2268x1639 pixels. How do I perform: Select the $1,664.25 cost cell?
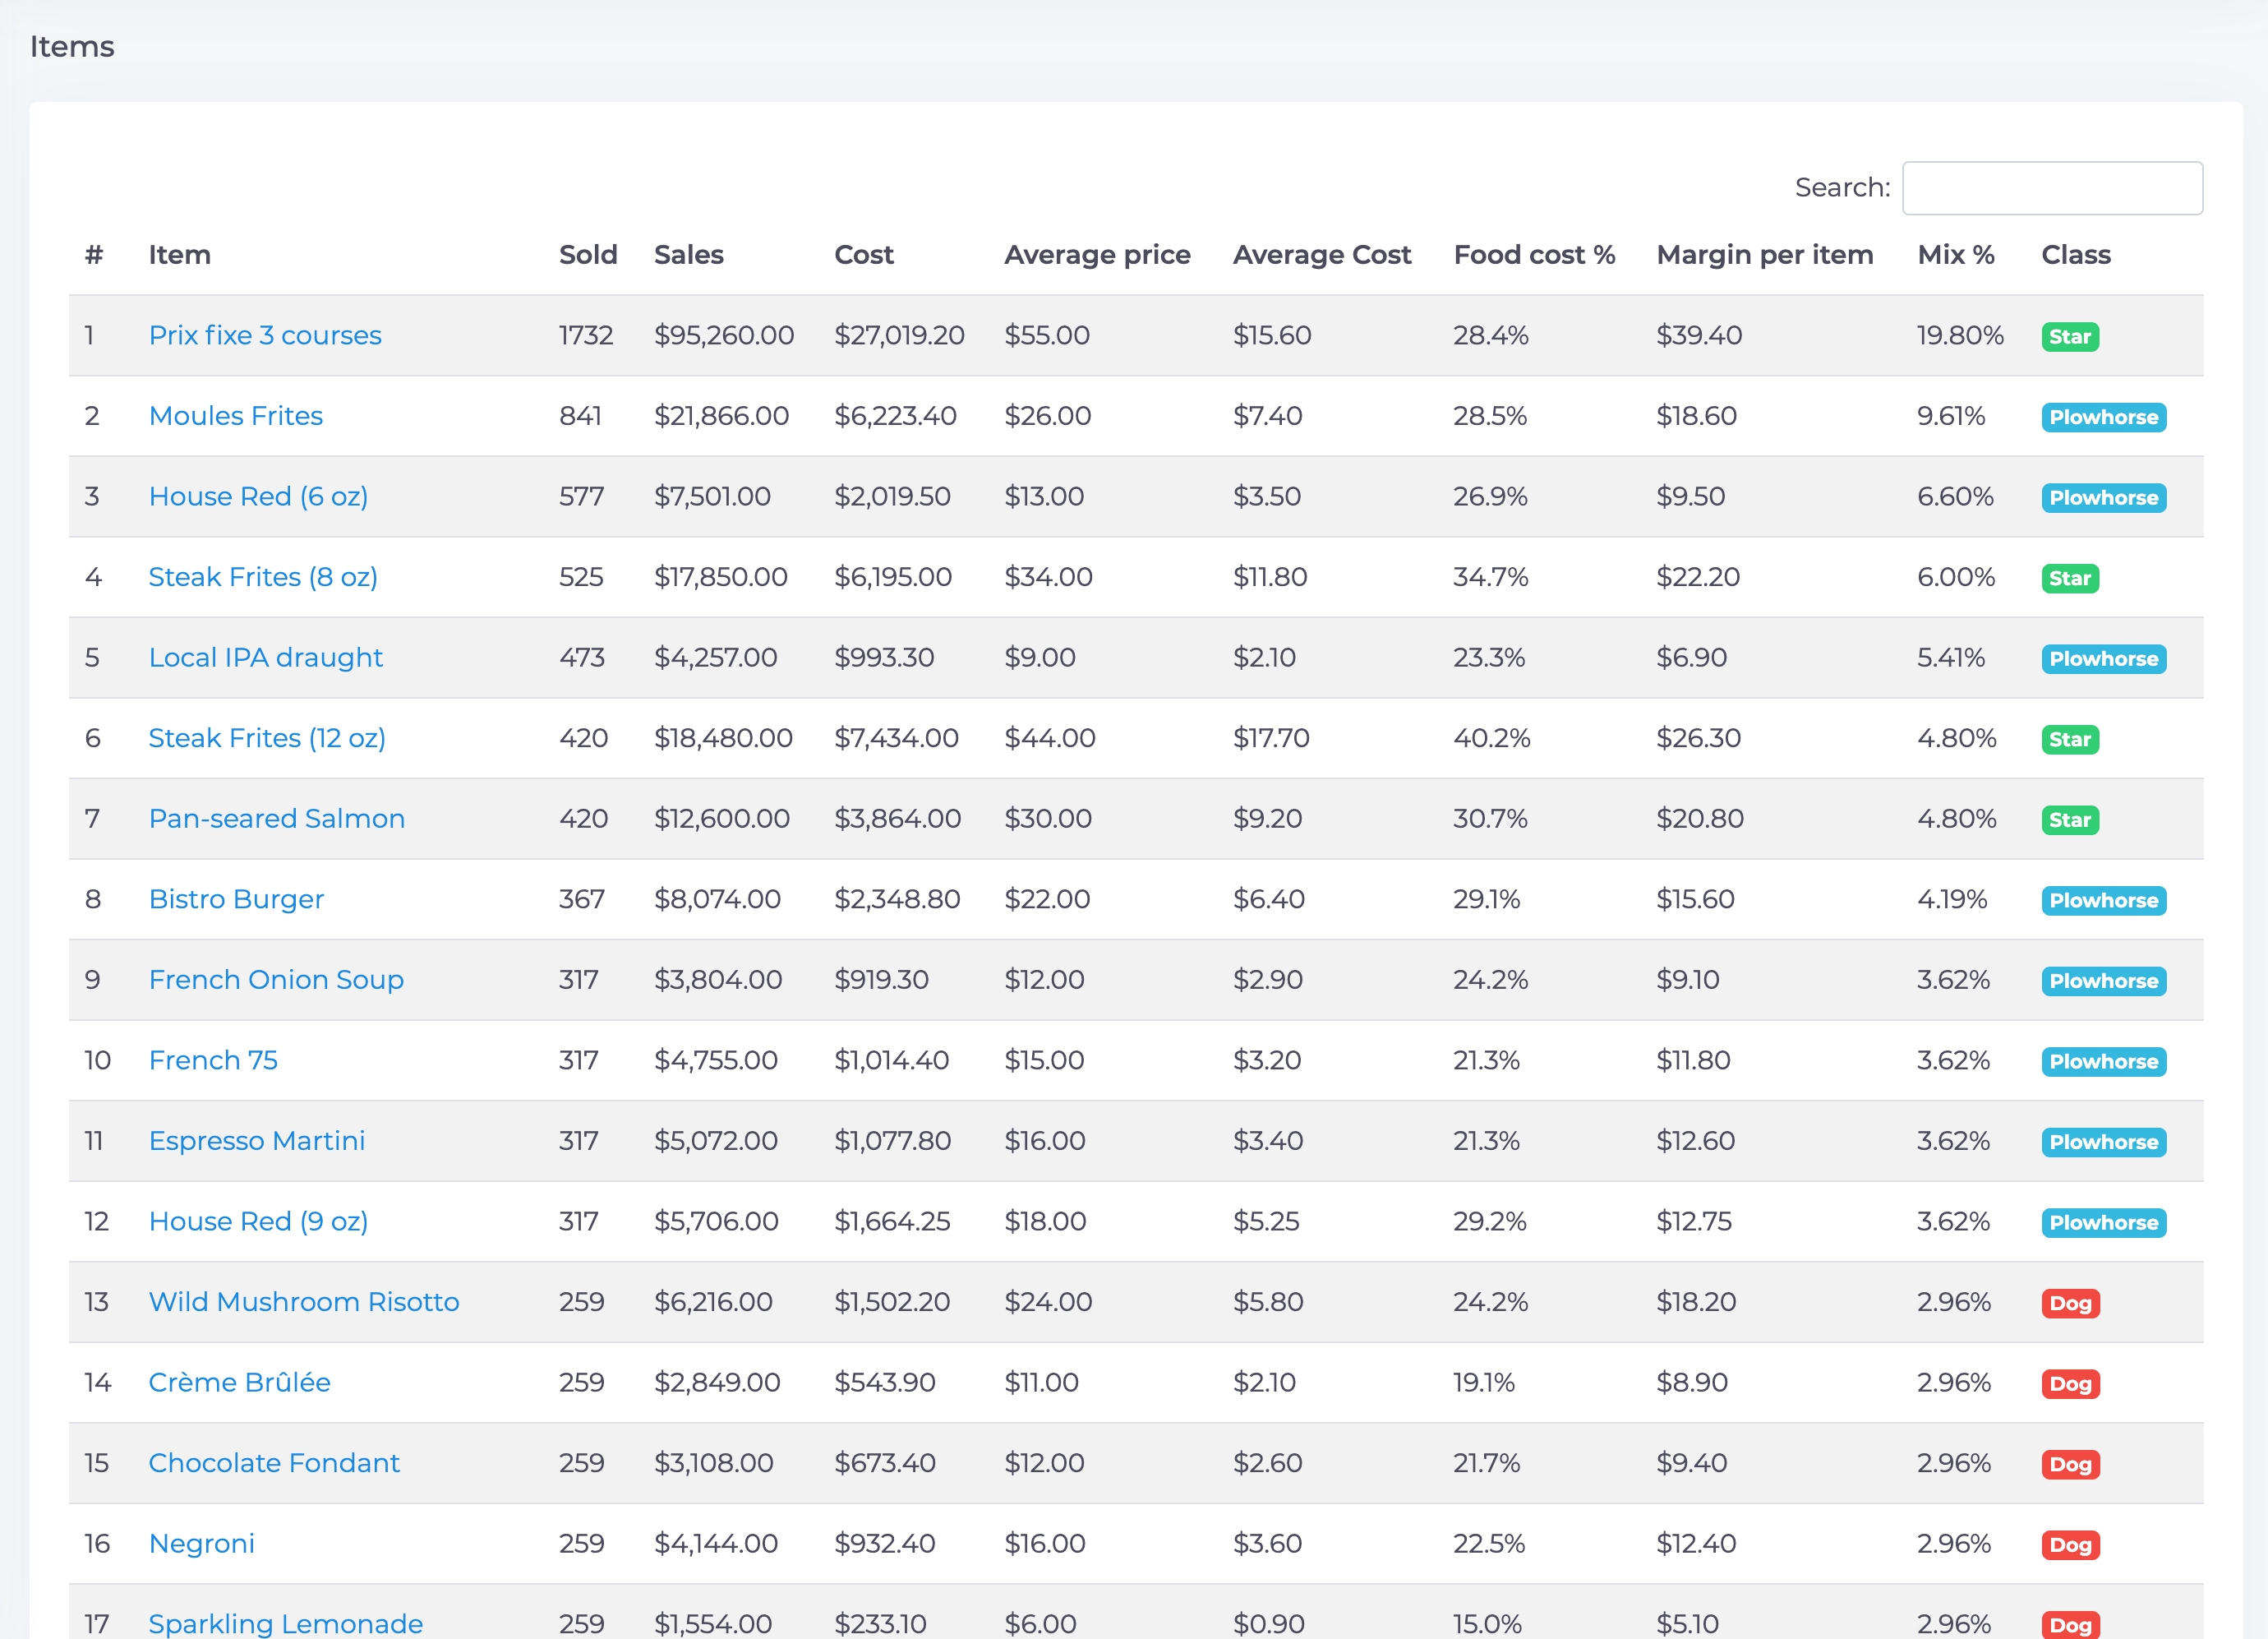click(x=892, y=1222)
